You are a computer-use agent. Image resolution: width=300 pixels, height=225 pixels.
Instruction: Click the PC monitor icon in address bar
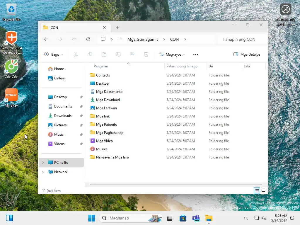tap(103, 39)
